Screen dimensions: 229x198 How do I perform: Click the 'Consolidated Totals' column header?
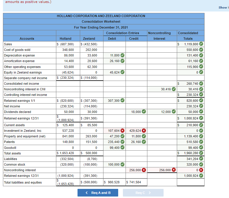pos(188,36)
